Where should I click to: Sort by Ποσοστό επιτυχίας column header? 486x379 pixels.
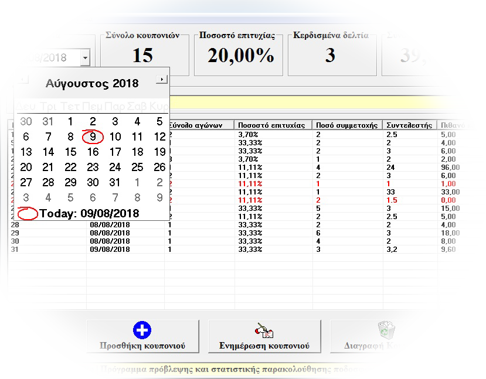(x=273, y=125)
